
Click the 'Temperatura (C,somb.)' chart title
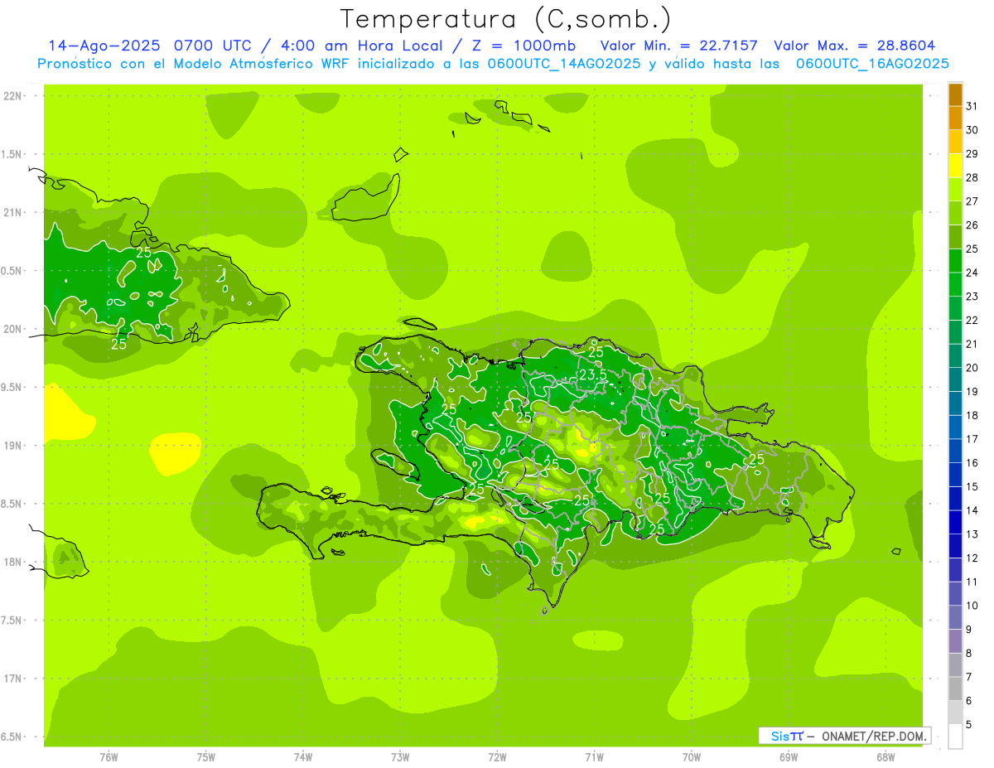pyautogui.click(x=506, y=19)
